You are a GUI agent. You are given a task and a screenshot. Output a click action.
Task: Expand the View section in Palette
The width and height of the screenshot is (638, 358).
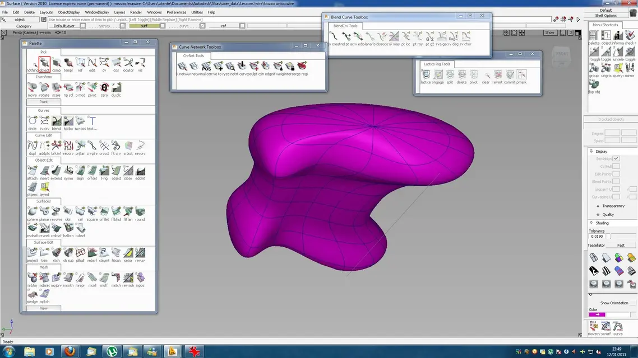[44, 308]
